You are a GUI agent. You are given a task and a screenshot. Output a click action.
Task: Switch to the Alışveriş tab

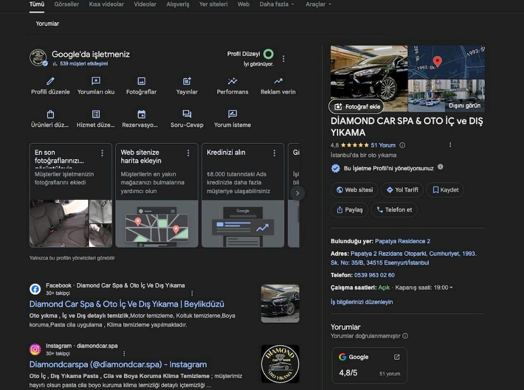[178, 4]
